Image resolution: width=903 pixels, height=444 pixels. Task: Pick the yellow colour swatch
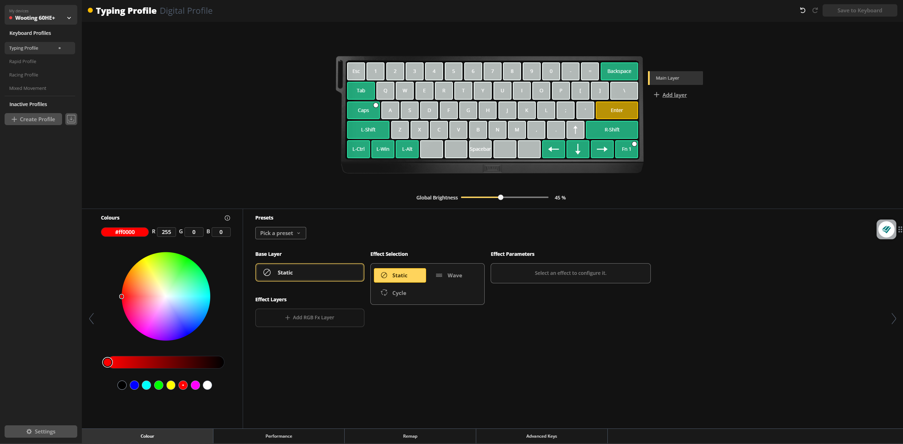[171, 385]
